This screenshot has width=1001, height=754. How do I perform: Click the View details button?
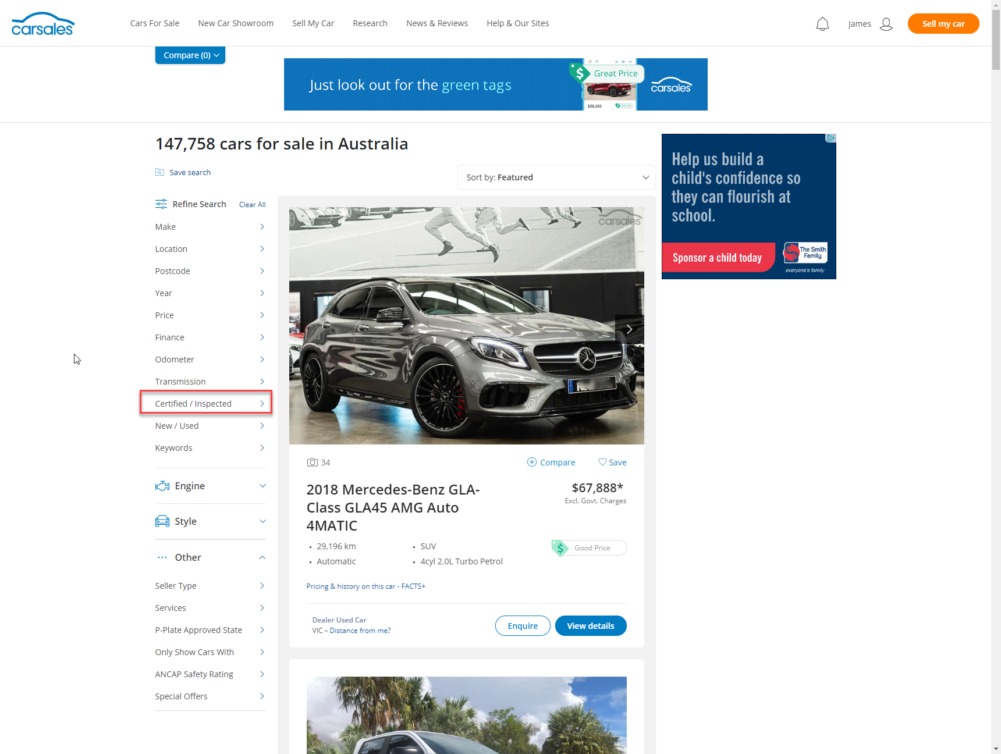click(x=590, y=626)
